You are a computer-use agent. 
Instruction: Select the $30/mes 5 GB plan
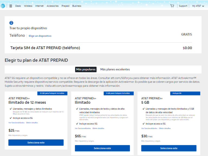pos(169,148)
